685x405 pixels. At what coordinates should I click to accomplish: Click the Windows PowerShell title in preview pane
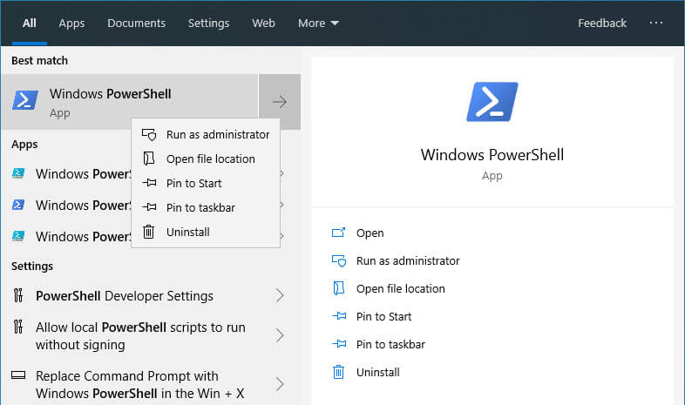click(492, 155)
